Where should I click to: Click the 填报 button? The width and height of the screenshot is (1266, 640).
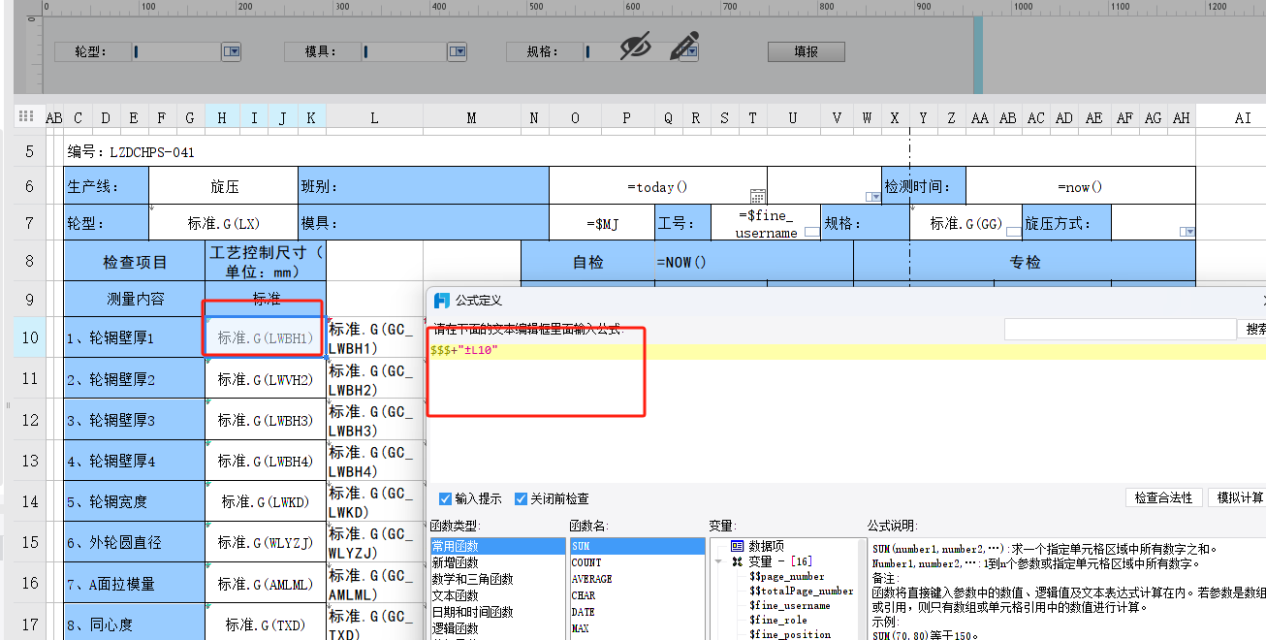(x=806, y=51)
